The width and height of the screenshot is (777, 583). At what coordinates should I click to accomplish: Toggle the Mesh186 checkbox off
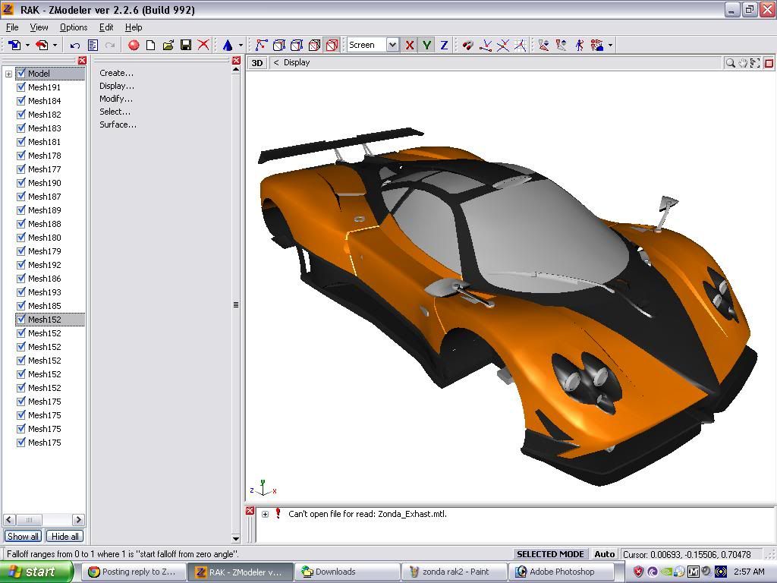[x=21, y=279]
